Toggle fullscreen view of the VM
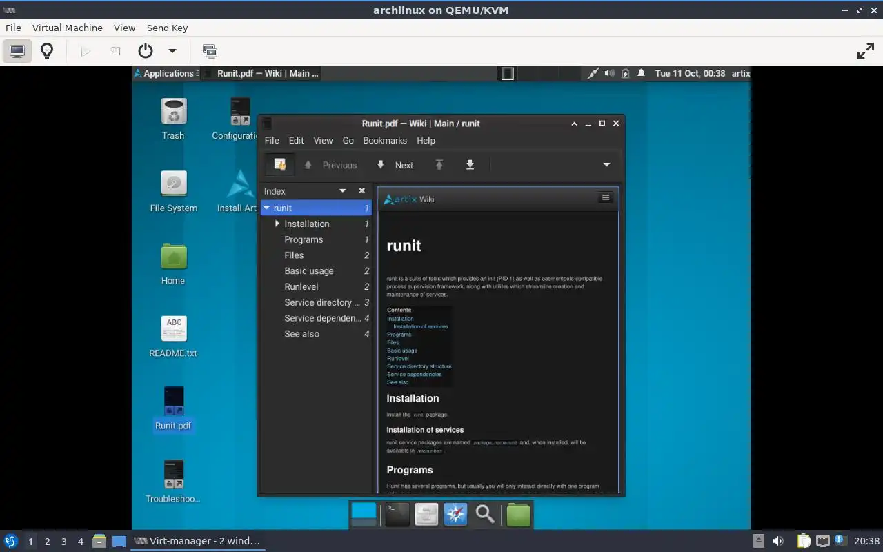 click(865, 51)
